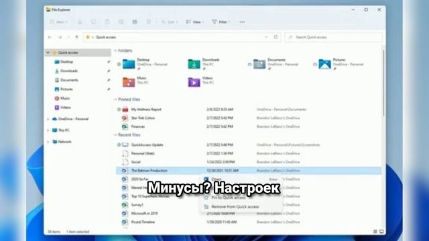Select the QuickAccess-Update file

[147, 145]
